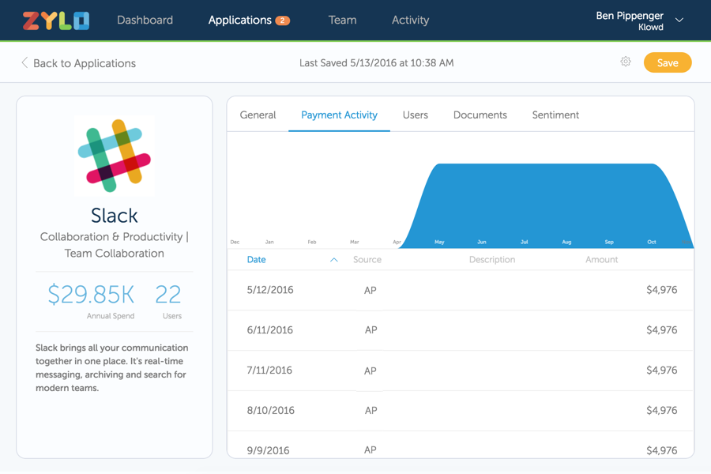Open the settings gear icon

pyautogui.click(x=626, y=62)
